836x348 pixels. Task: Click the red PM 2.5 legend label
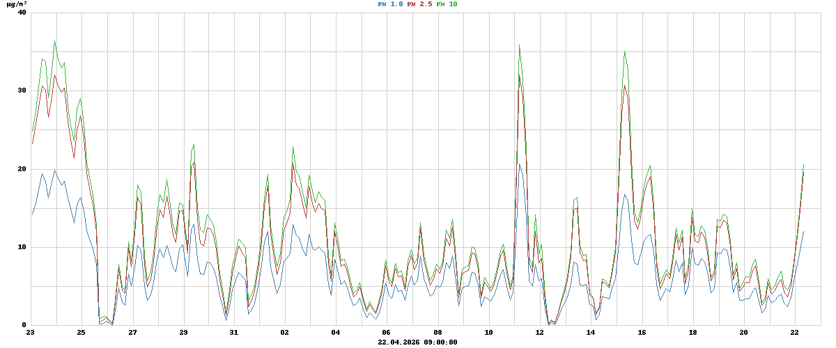tap(419, 4)
